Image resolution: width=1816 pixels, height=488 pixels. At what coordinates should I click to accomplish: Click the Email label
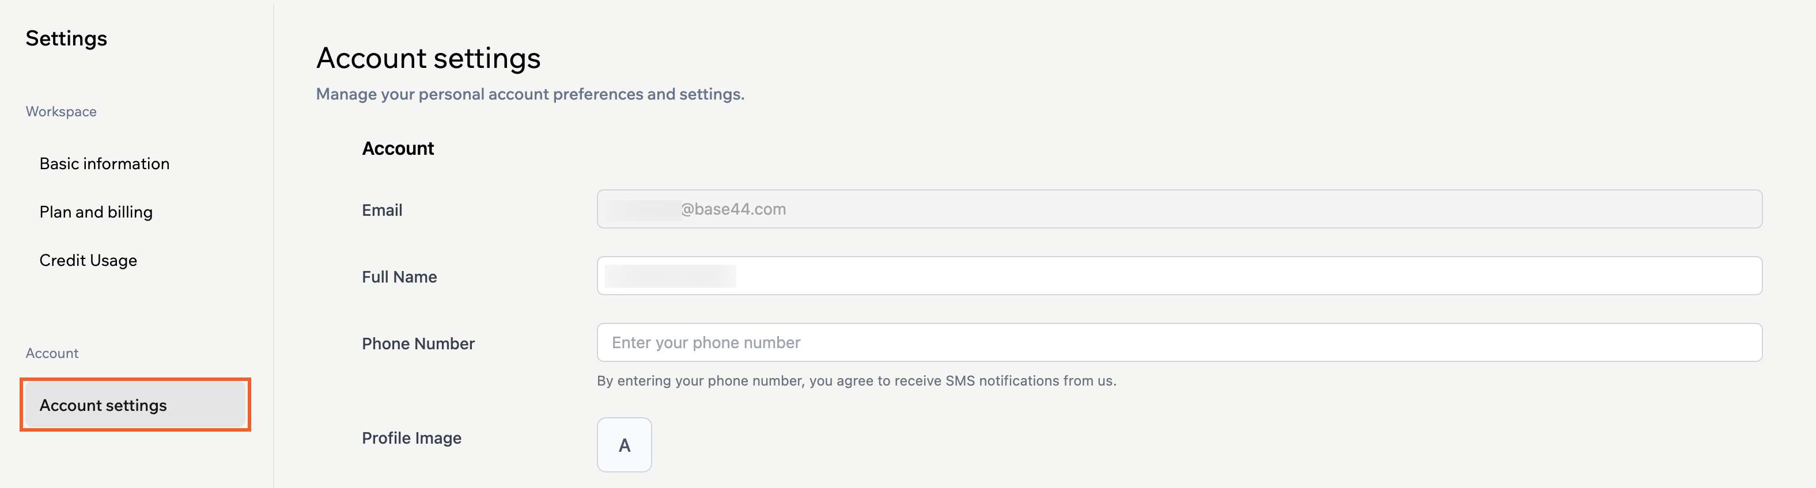(x=381, y=210)
